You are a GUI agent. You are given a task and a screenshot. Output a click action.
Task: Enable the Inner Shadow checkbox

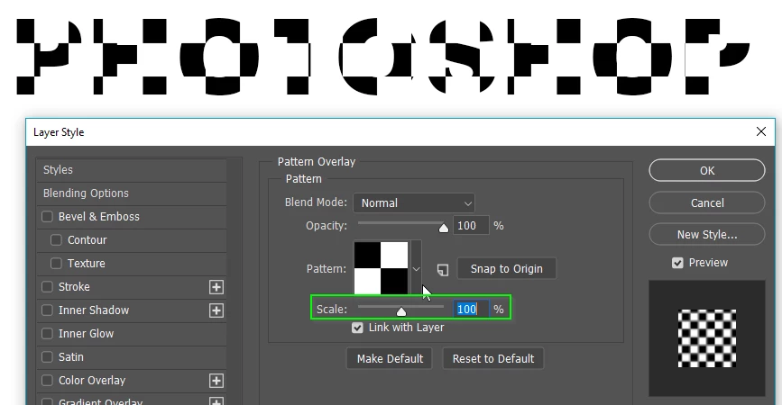click(48, 310)
